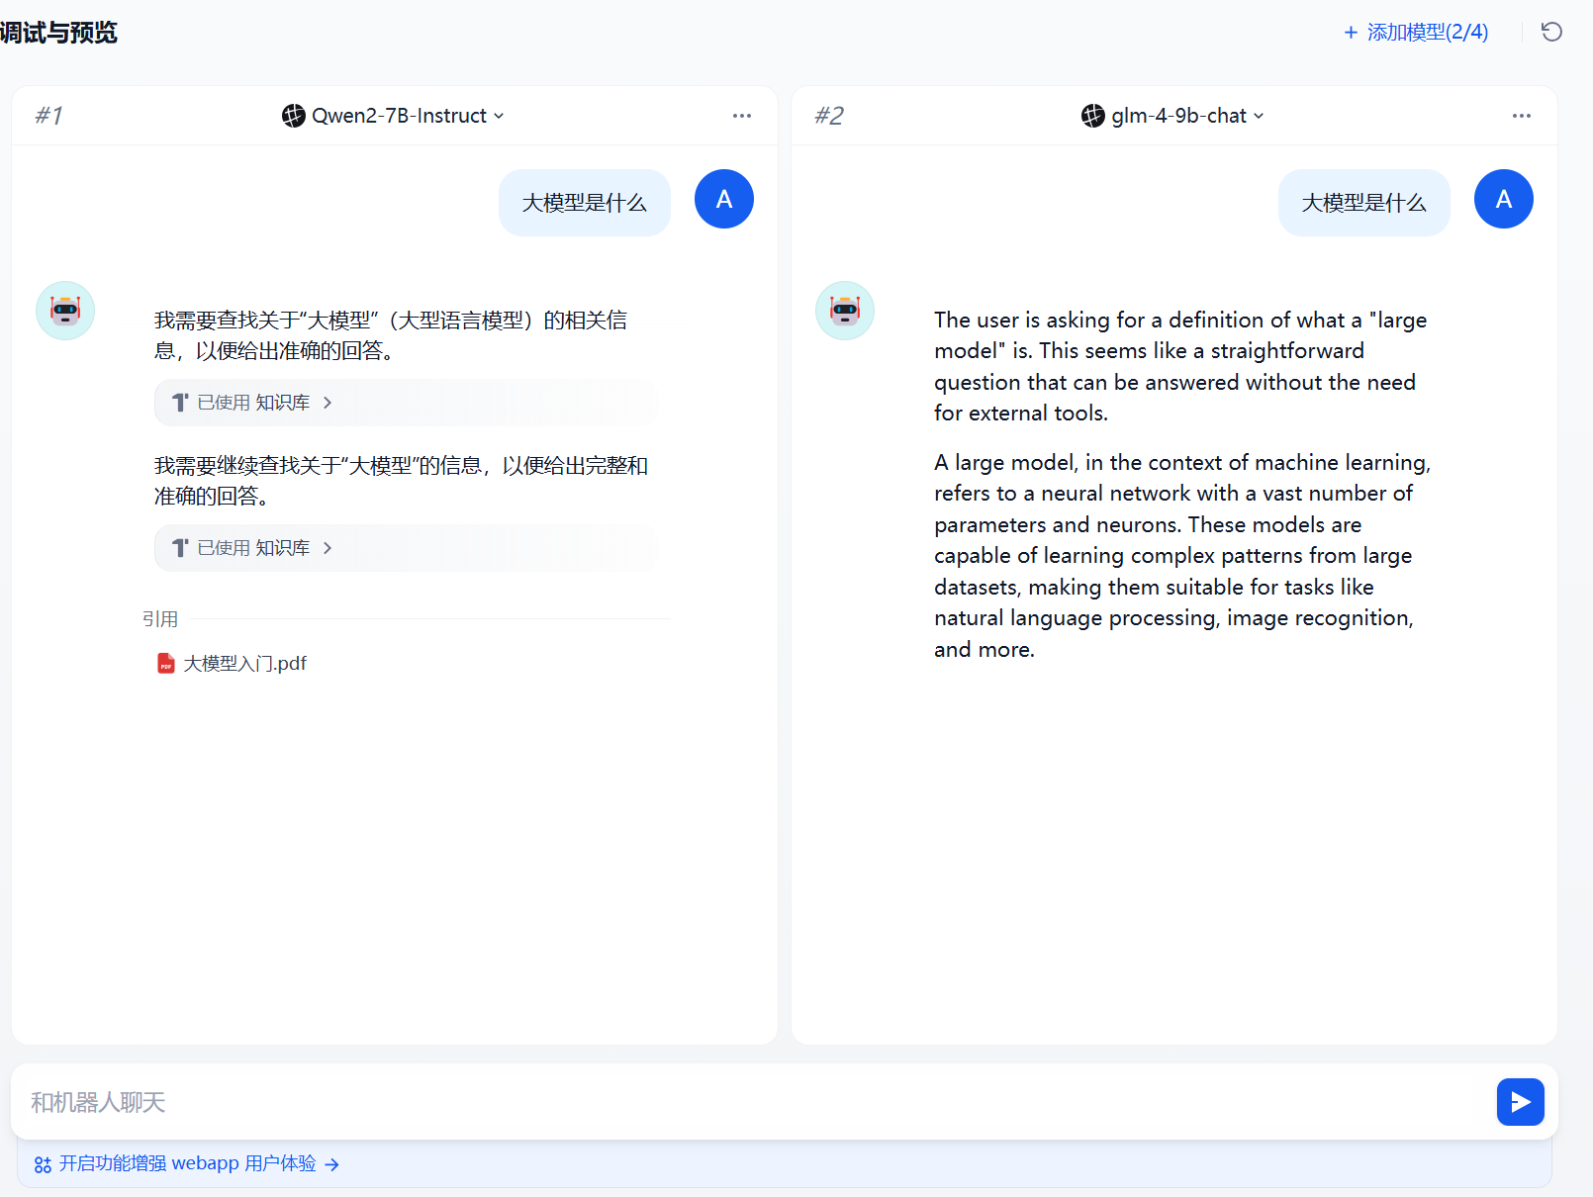Open the more options menu for panel #2
1593x1197 pixels.
[1521, 116]
